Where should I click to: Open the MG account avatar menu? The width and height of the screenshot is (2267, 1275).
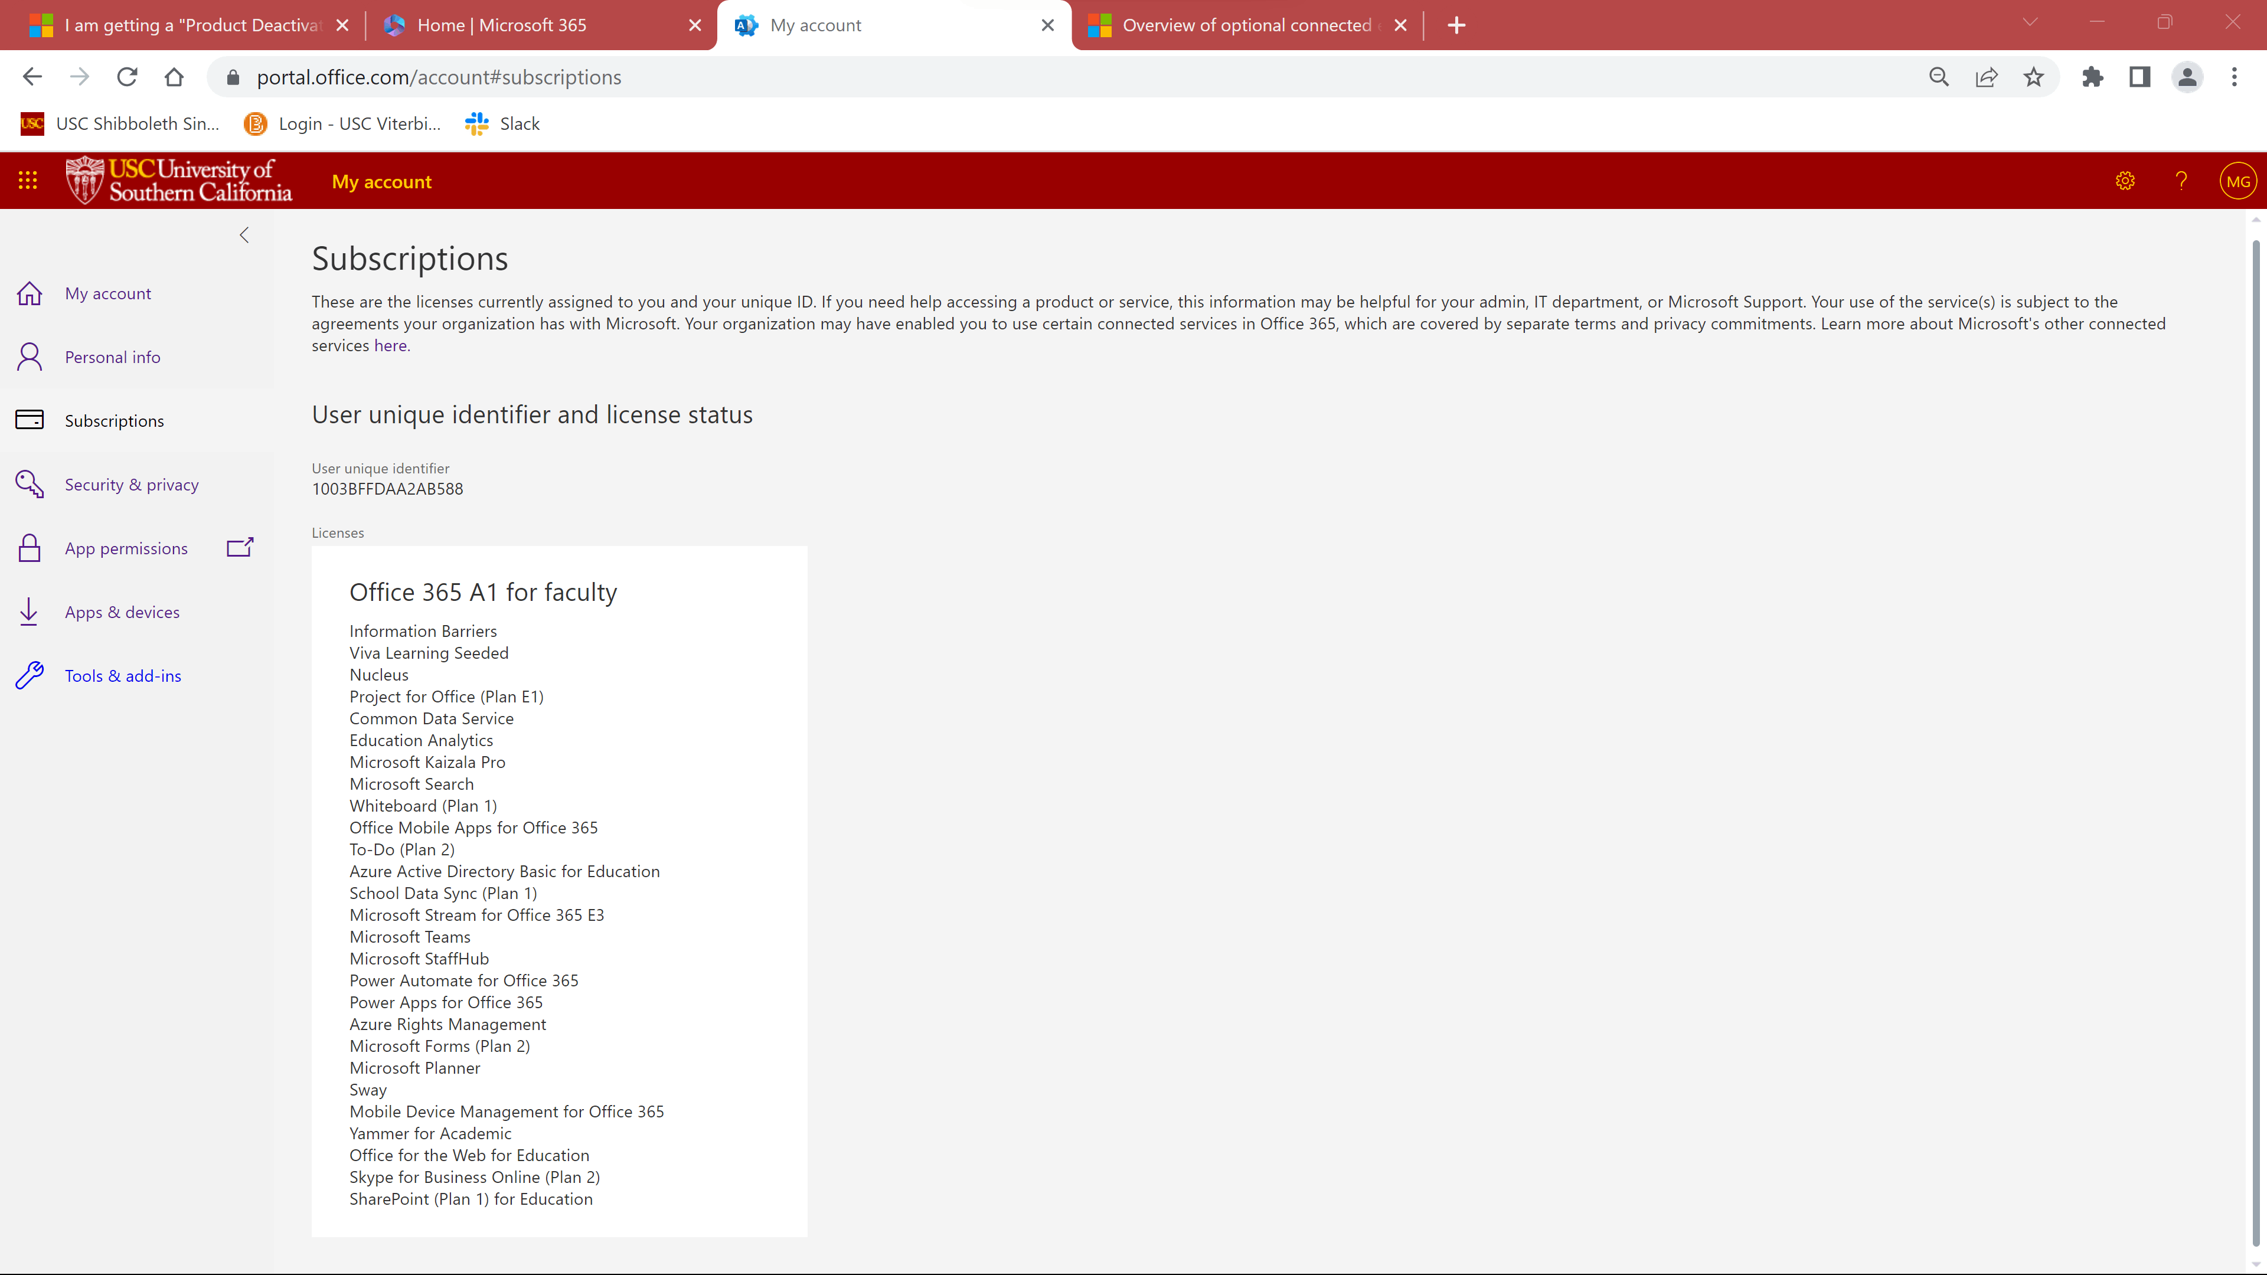2237,181
